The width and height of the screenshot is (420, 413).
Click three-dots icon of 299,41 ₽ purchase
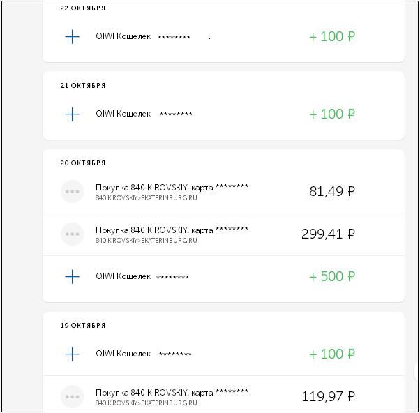tap(72, 234)
